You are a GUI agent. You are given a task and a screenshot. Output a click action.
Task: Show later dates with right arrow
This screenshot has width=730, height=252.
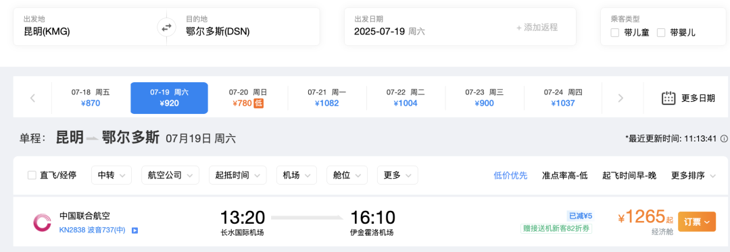(620, 98)
